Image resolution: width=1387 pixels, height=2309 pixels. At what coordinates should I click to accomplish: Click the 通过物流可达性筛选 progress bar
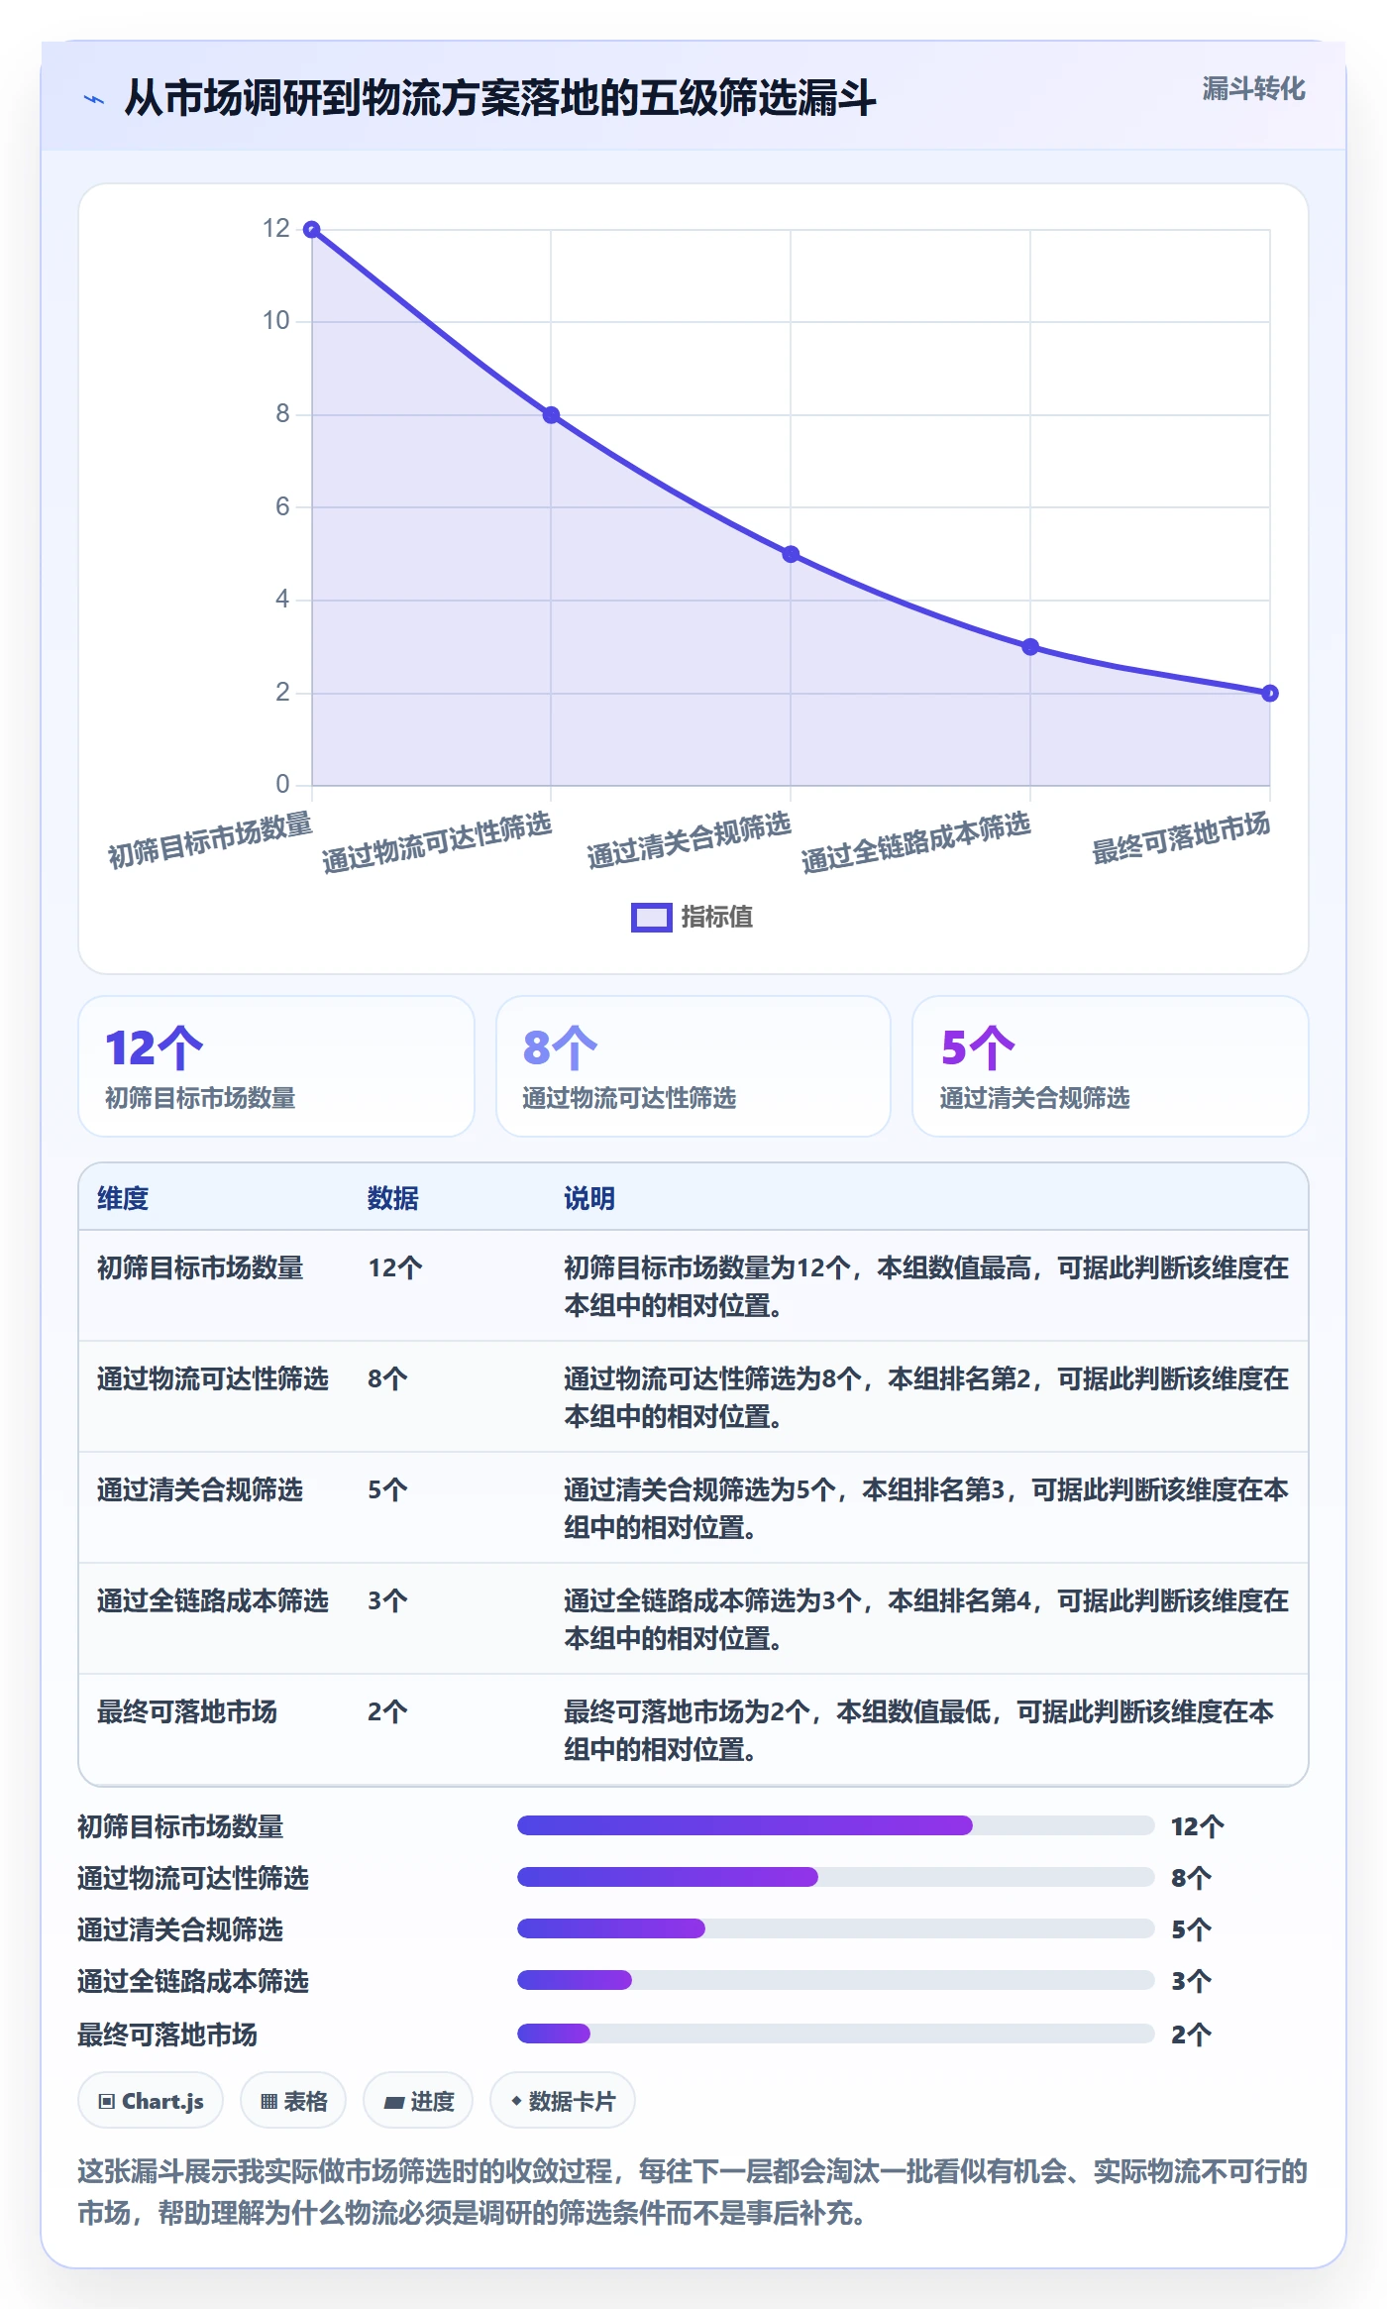click(x=835, y=1877)
